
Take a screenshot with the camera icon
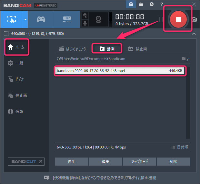pos(194,19)
